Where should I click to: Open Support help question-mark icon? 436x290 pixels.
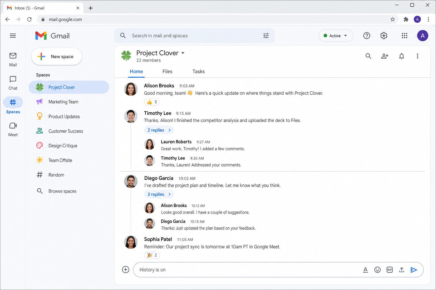(367, 36)
